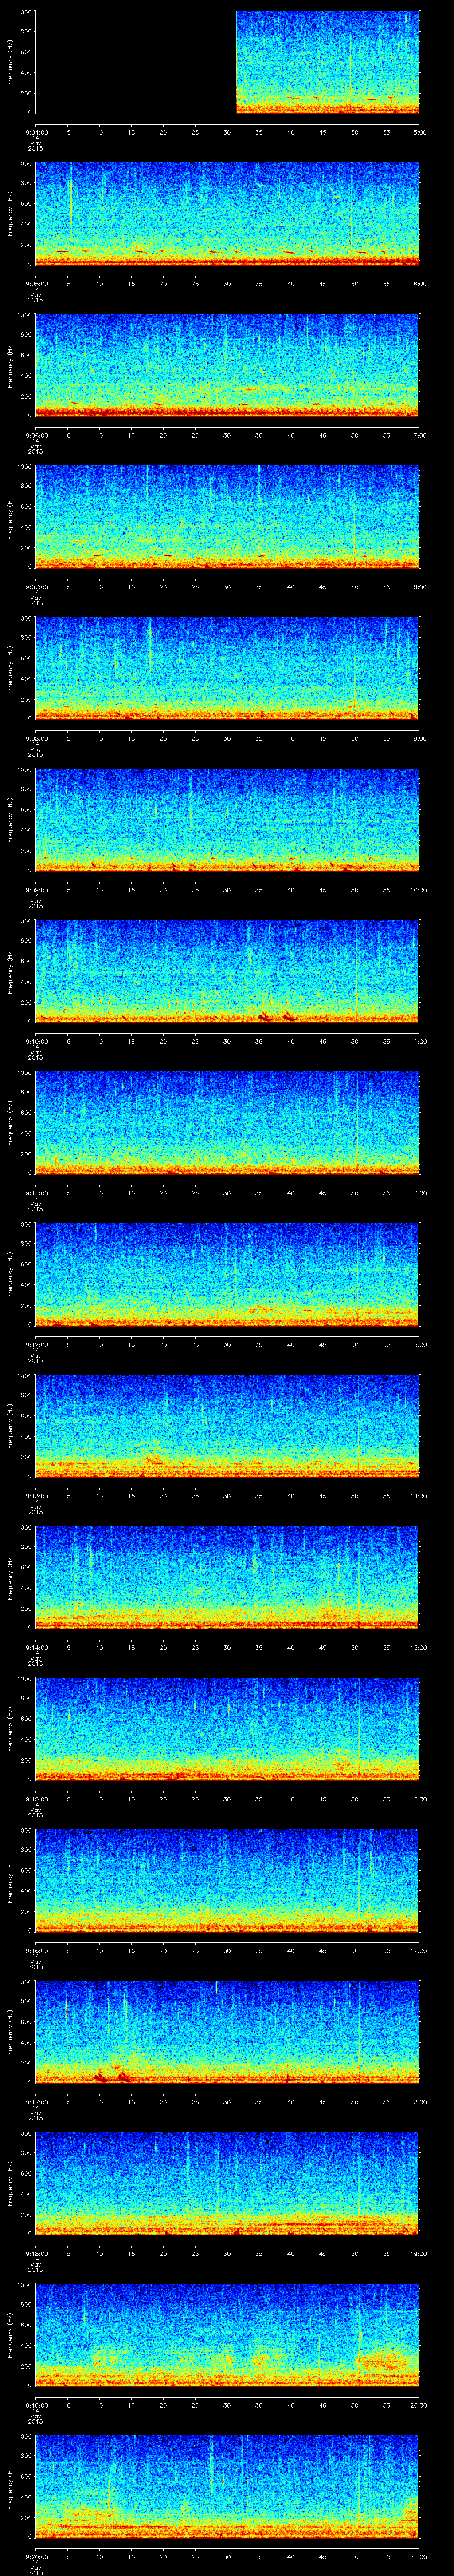
Task: Select the "9:07:00" time axis label
Action: coord(36,587)
